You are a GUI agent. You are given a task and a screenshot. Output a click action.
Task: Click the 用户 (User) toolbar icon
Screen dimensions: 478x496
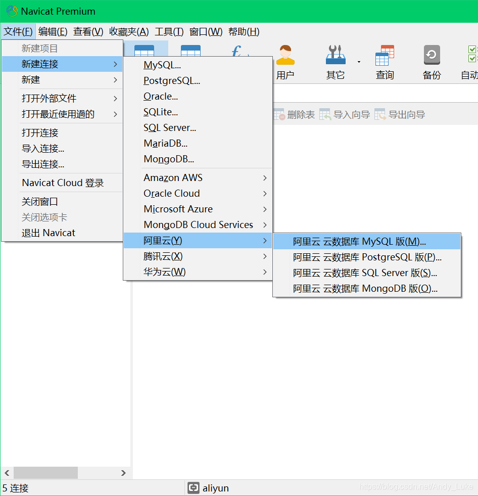coord(285,55)
